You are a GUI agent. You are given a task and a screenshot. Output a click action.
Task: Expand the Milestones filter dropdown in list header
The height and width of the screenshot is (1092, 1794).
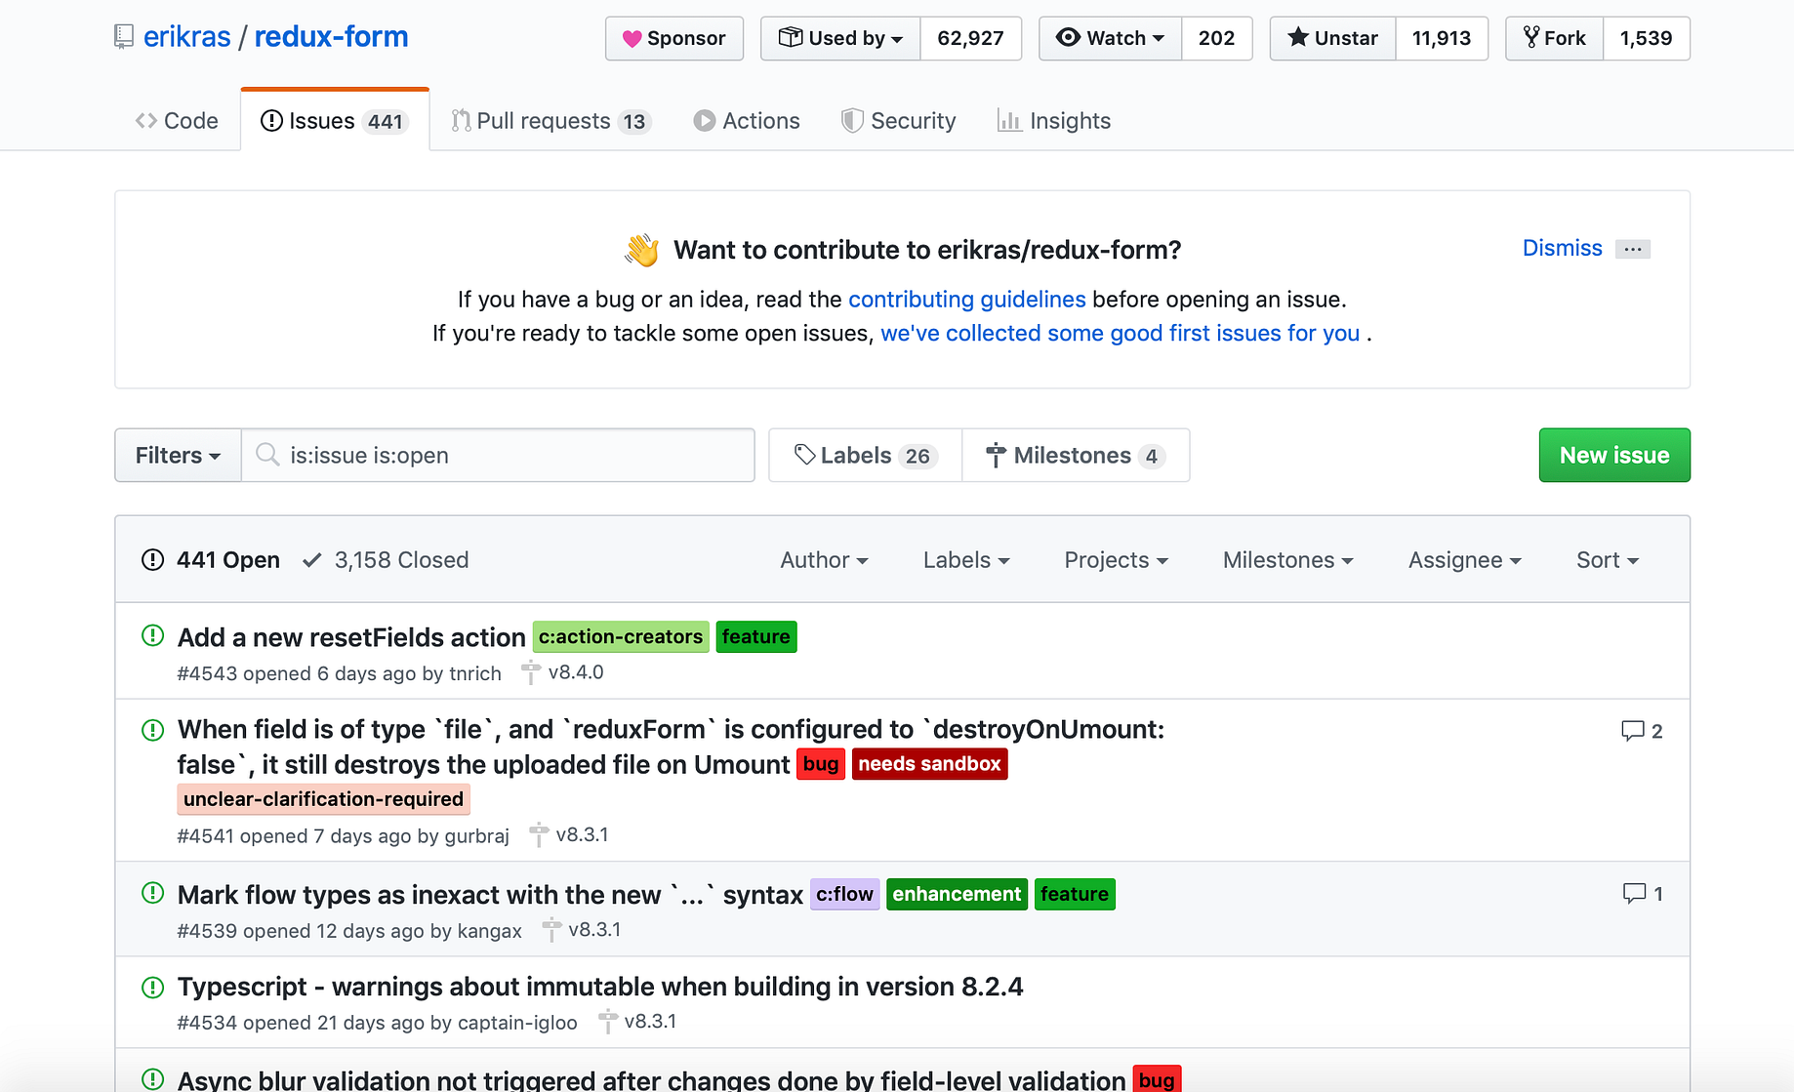1287,560
